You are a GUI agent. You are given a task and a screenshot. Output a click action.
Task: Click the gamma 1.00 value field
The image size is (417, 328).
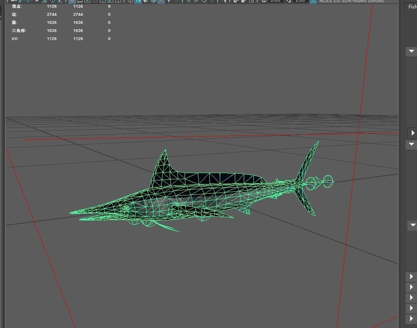[x=300, y=1]
